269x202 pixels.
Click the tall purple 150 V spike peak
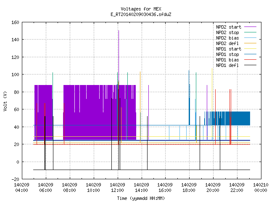click(x=119, y=31)
